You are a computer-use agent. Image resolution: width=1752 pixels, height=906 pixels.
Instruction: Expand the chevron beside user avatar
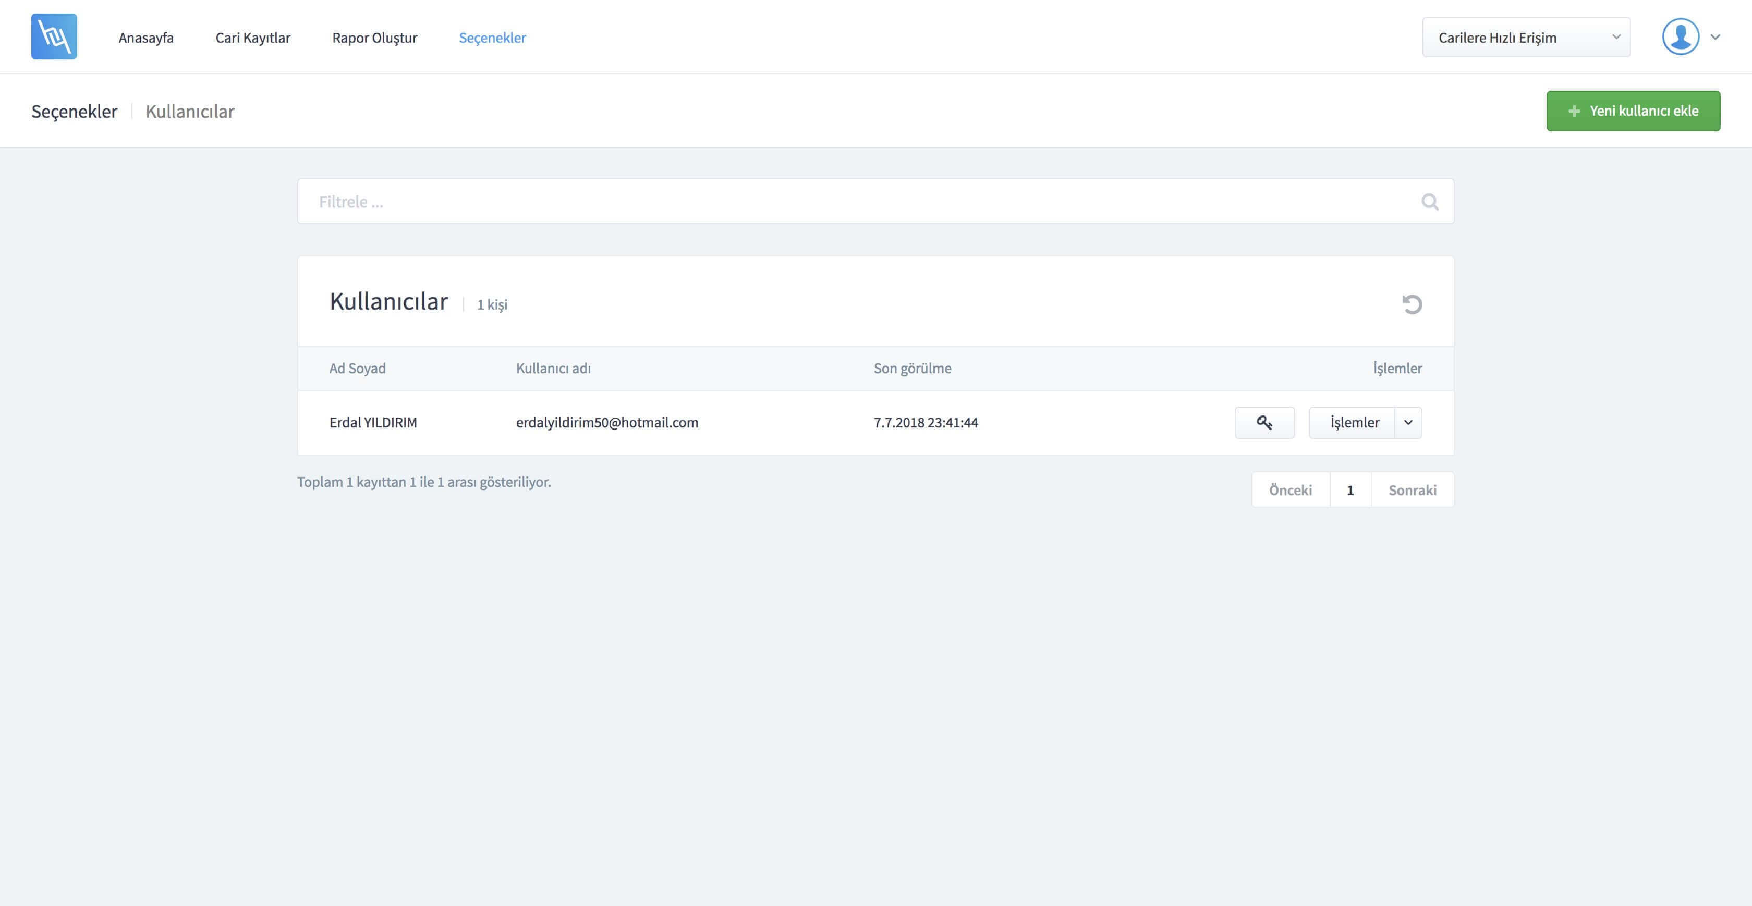click(x=1716, y=38)
